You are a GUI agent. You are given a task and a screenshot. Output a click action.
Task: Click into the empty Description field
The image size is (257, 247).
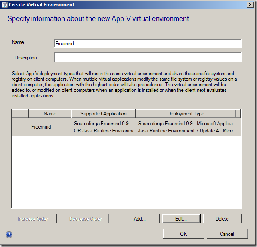(x=148, y=57)
